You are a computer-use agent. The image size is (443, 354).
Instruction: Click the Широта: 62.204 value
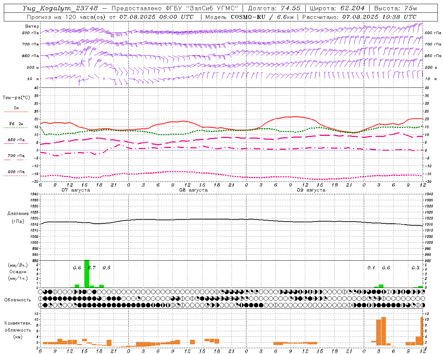click(337, 8)
